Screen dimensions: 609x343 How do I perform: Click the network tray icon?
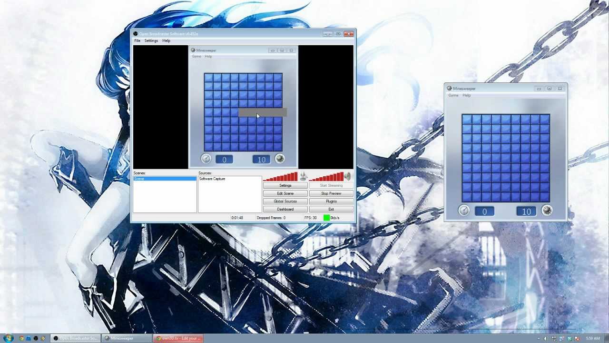point(554,339)
